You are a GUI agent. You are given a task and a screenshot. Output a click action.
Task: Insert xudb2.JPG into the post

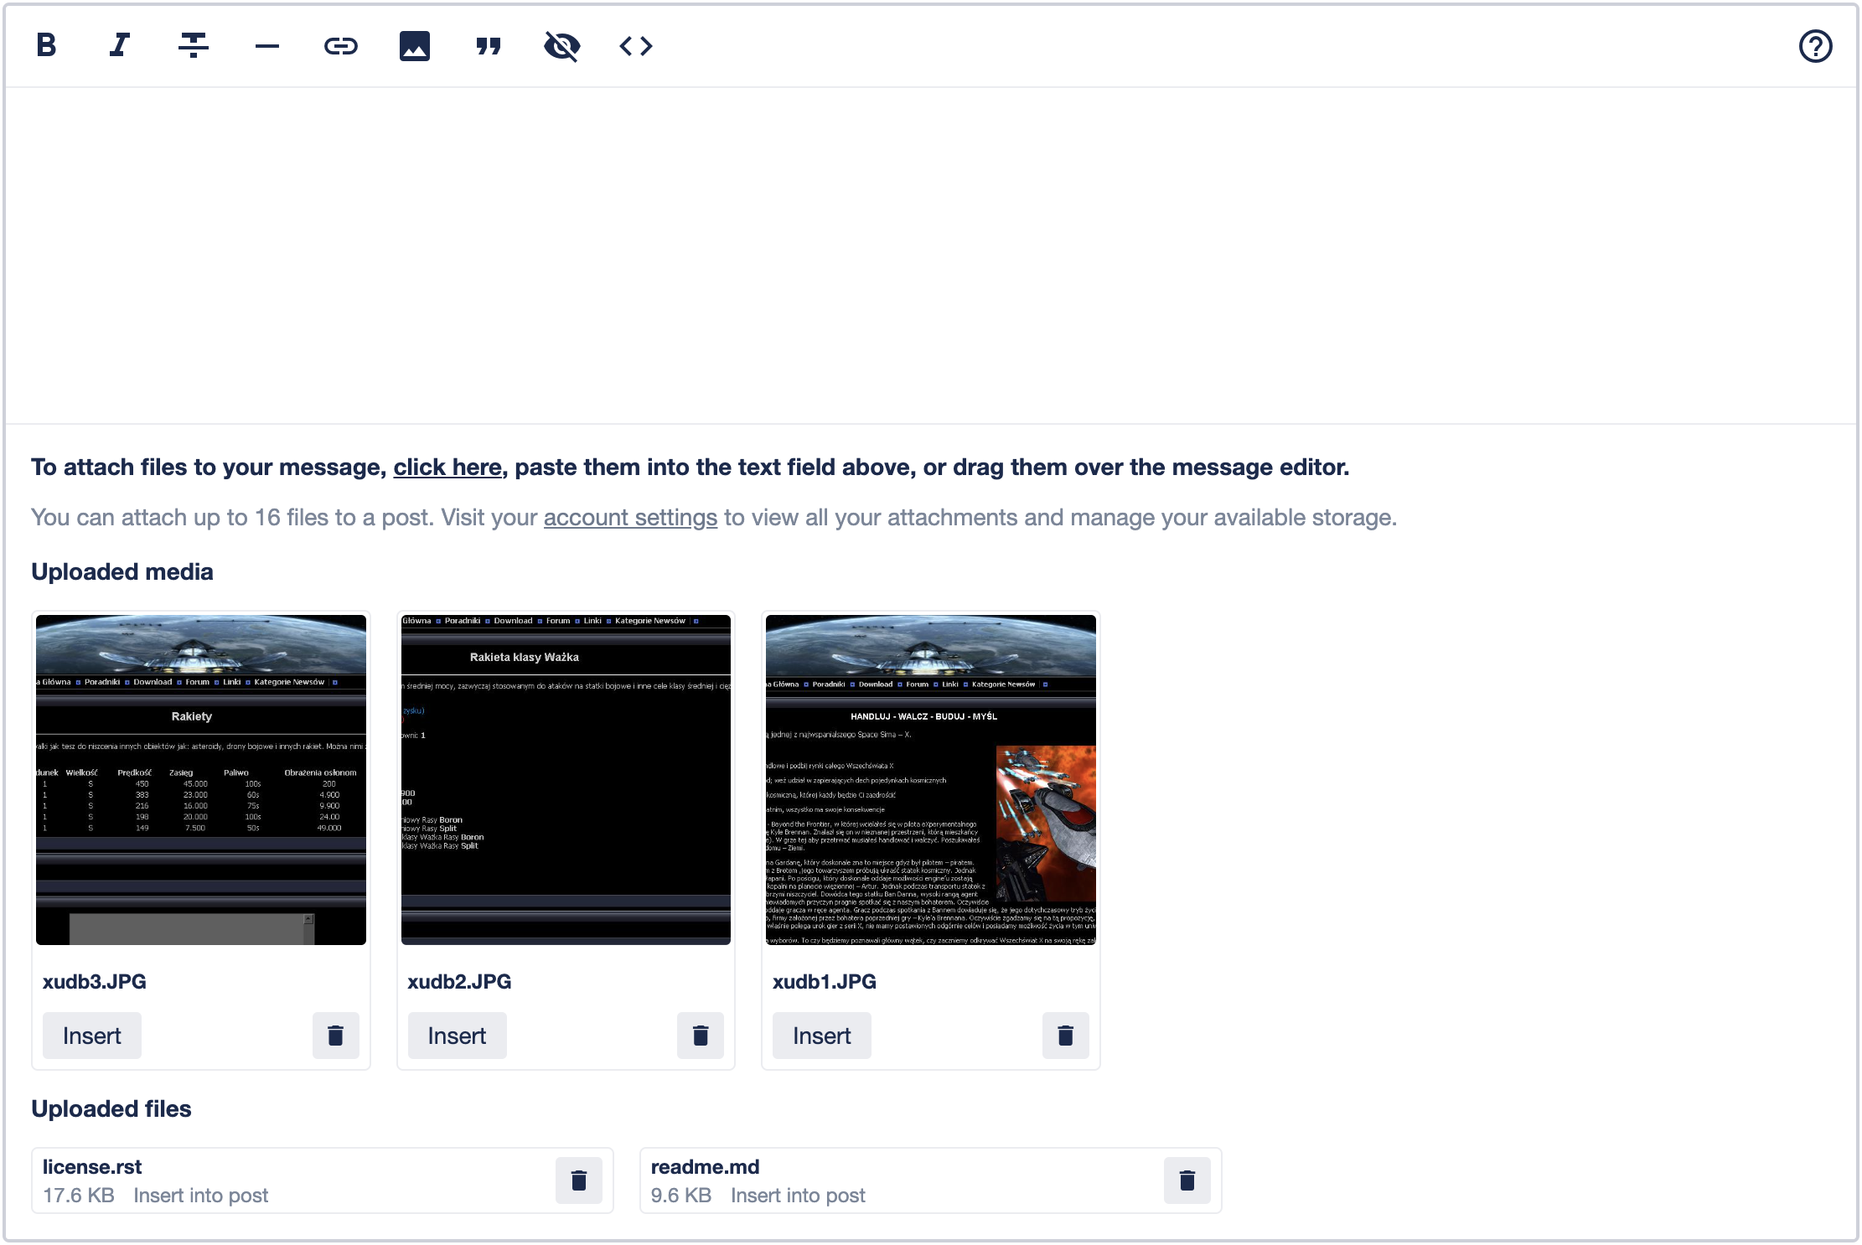click(457, 1036)
